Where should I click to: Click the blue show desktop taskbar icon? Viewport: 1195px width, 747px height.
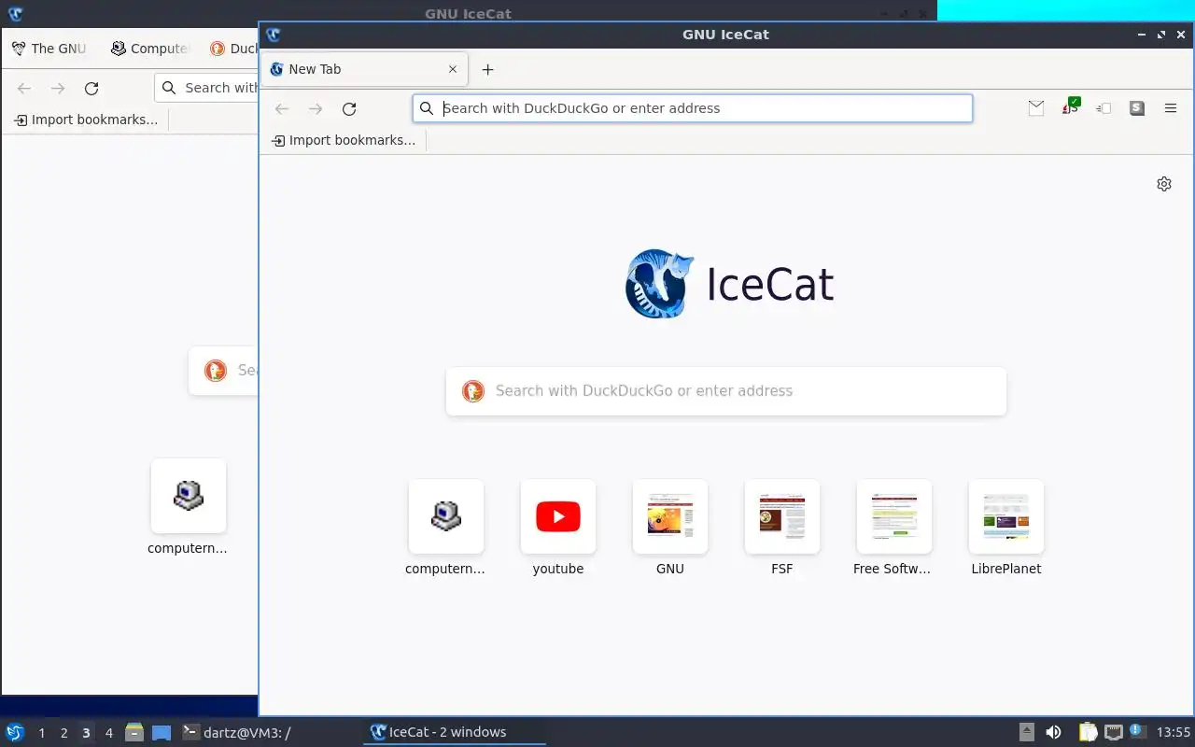pyautogui.click(x=162, y=733)
